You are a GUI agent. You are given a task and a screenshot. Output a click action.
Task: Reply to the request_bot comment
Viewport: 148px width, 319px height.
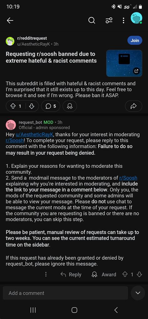click(x=71, y=274)
